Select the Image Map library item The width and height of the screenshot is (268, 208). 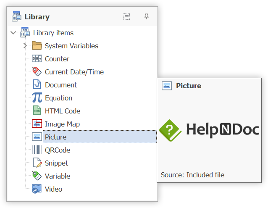click(x=62, y=124)
